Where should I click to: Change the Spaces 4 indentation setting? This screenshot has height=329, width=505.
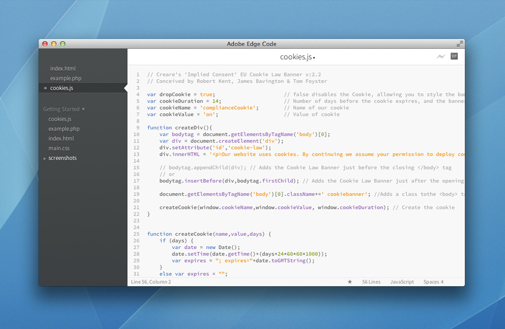point(433,282)
